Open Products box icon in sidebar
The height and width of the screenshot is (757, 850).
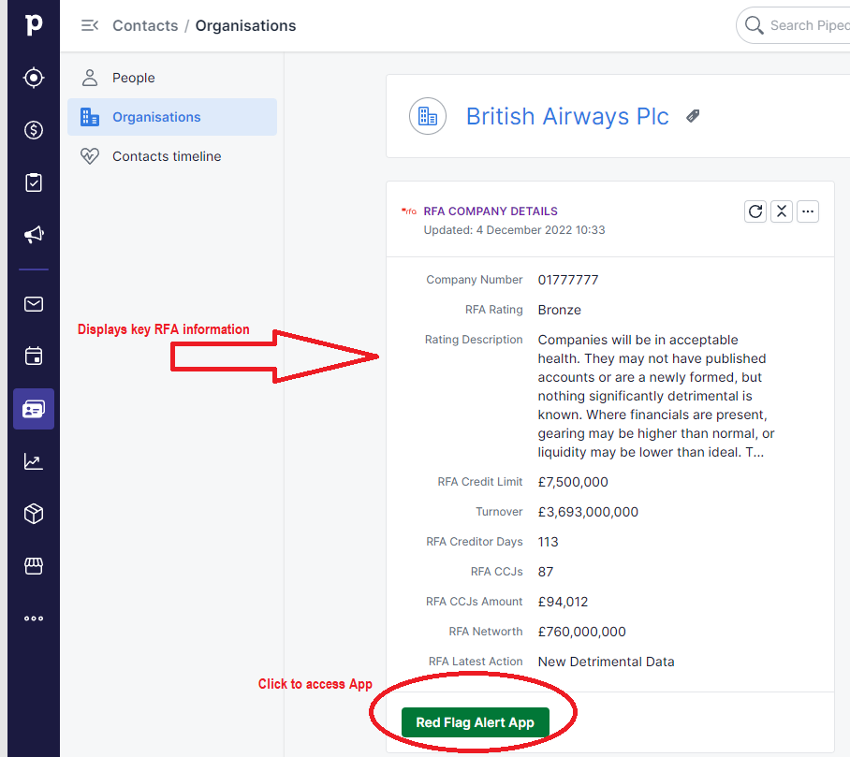tap(34, 514)
